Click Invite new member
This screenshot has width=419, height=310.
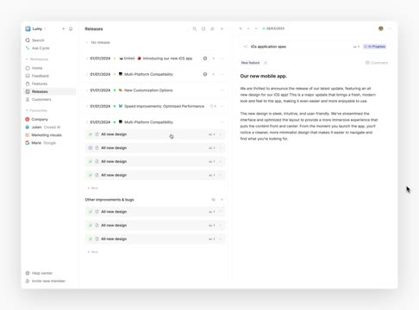click(x=46, y=281)
